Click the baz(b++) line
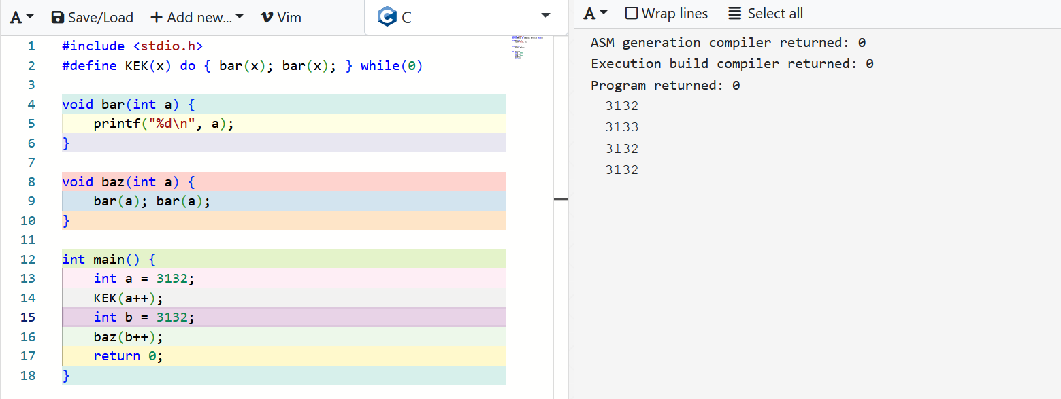1061x399 pixels. point(284,336)
